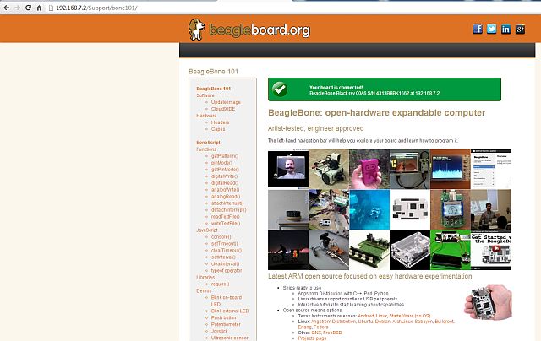Open the mustache face webcam thumbnail
This screenshot has height=341, width=541.
click(x=288, y=169)
